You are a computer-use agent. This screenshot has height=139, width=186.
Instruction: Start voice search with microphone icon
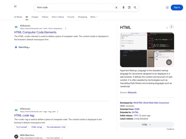(124, 8)
